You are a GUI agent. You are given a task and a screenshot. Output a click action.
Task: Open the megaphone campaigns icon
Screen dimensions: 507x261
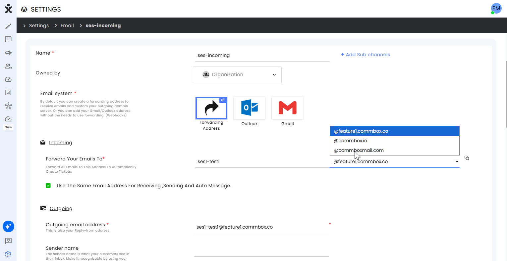tap(8, 53)
